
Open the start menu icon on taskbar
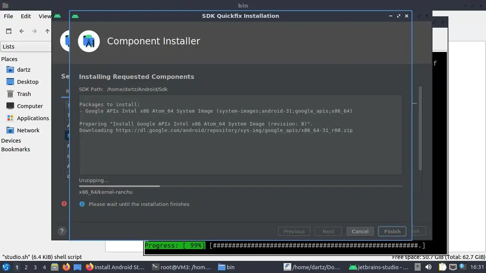coord(6,267)
